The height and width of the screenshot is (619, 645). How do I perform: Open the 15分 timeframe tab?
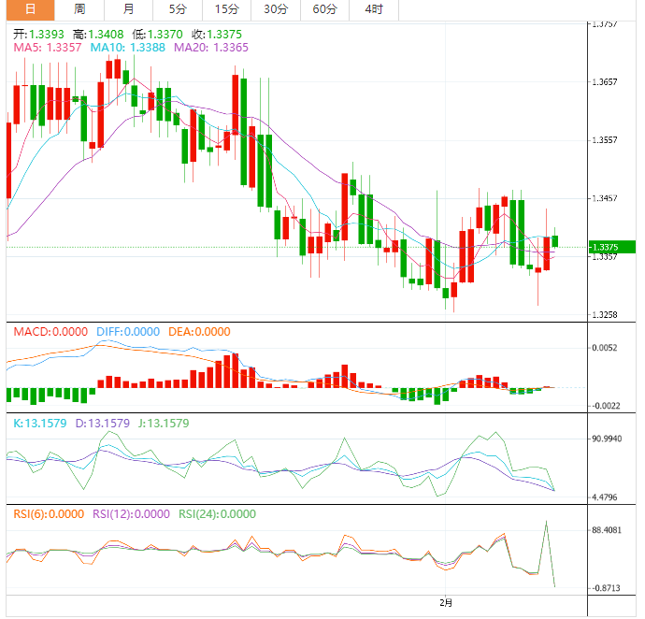coord(226,9)
